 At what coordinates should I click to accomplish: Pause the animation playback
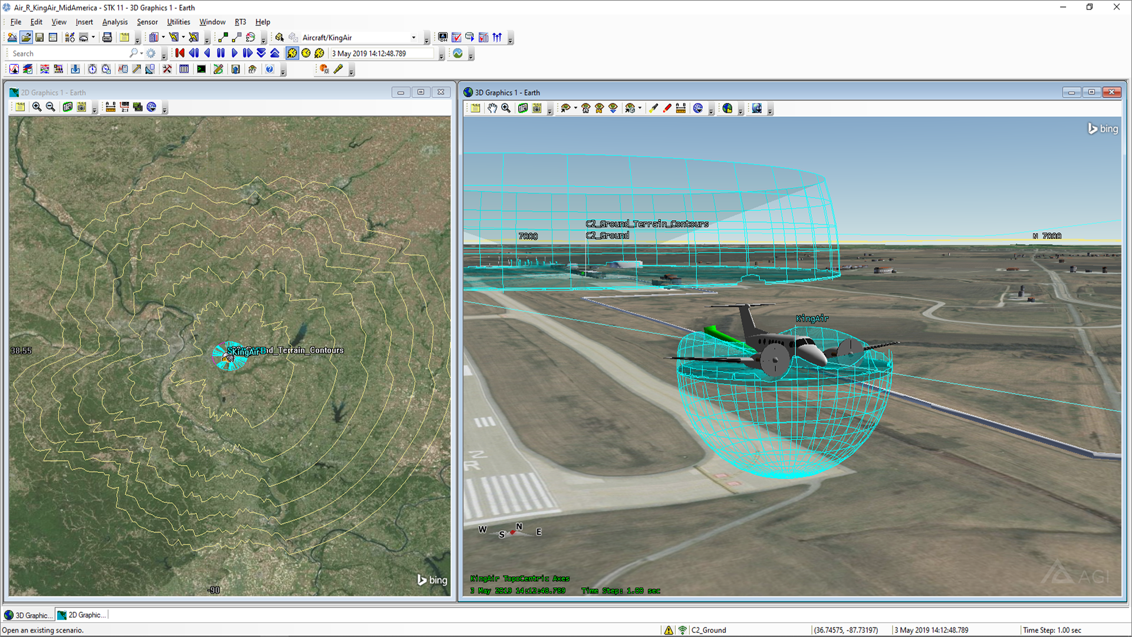point(221,53)
